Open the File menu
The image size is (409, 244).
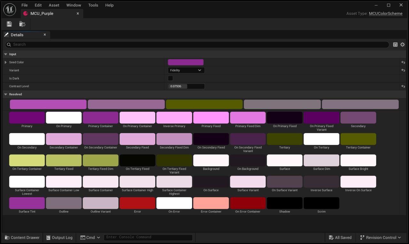click(25, 5)
